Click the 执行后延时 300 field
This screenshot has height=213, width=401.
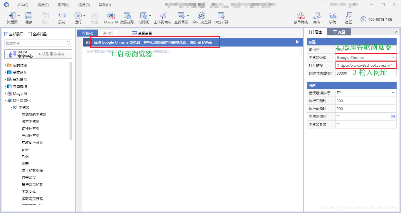366,101
